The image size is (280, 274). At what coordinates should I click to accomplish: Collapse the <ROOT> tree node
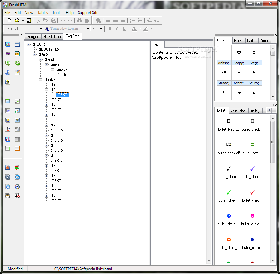tap(29, 44)
